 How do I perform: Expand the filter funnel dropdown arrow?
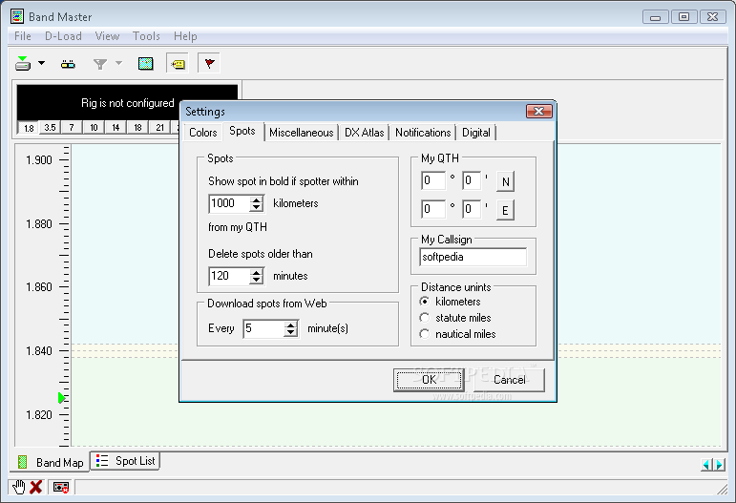pos(118,63)
